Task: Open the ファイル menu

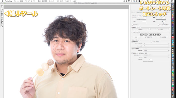Action: pyautogui.click(x=16, y=1)
